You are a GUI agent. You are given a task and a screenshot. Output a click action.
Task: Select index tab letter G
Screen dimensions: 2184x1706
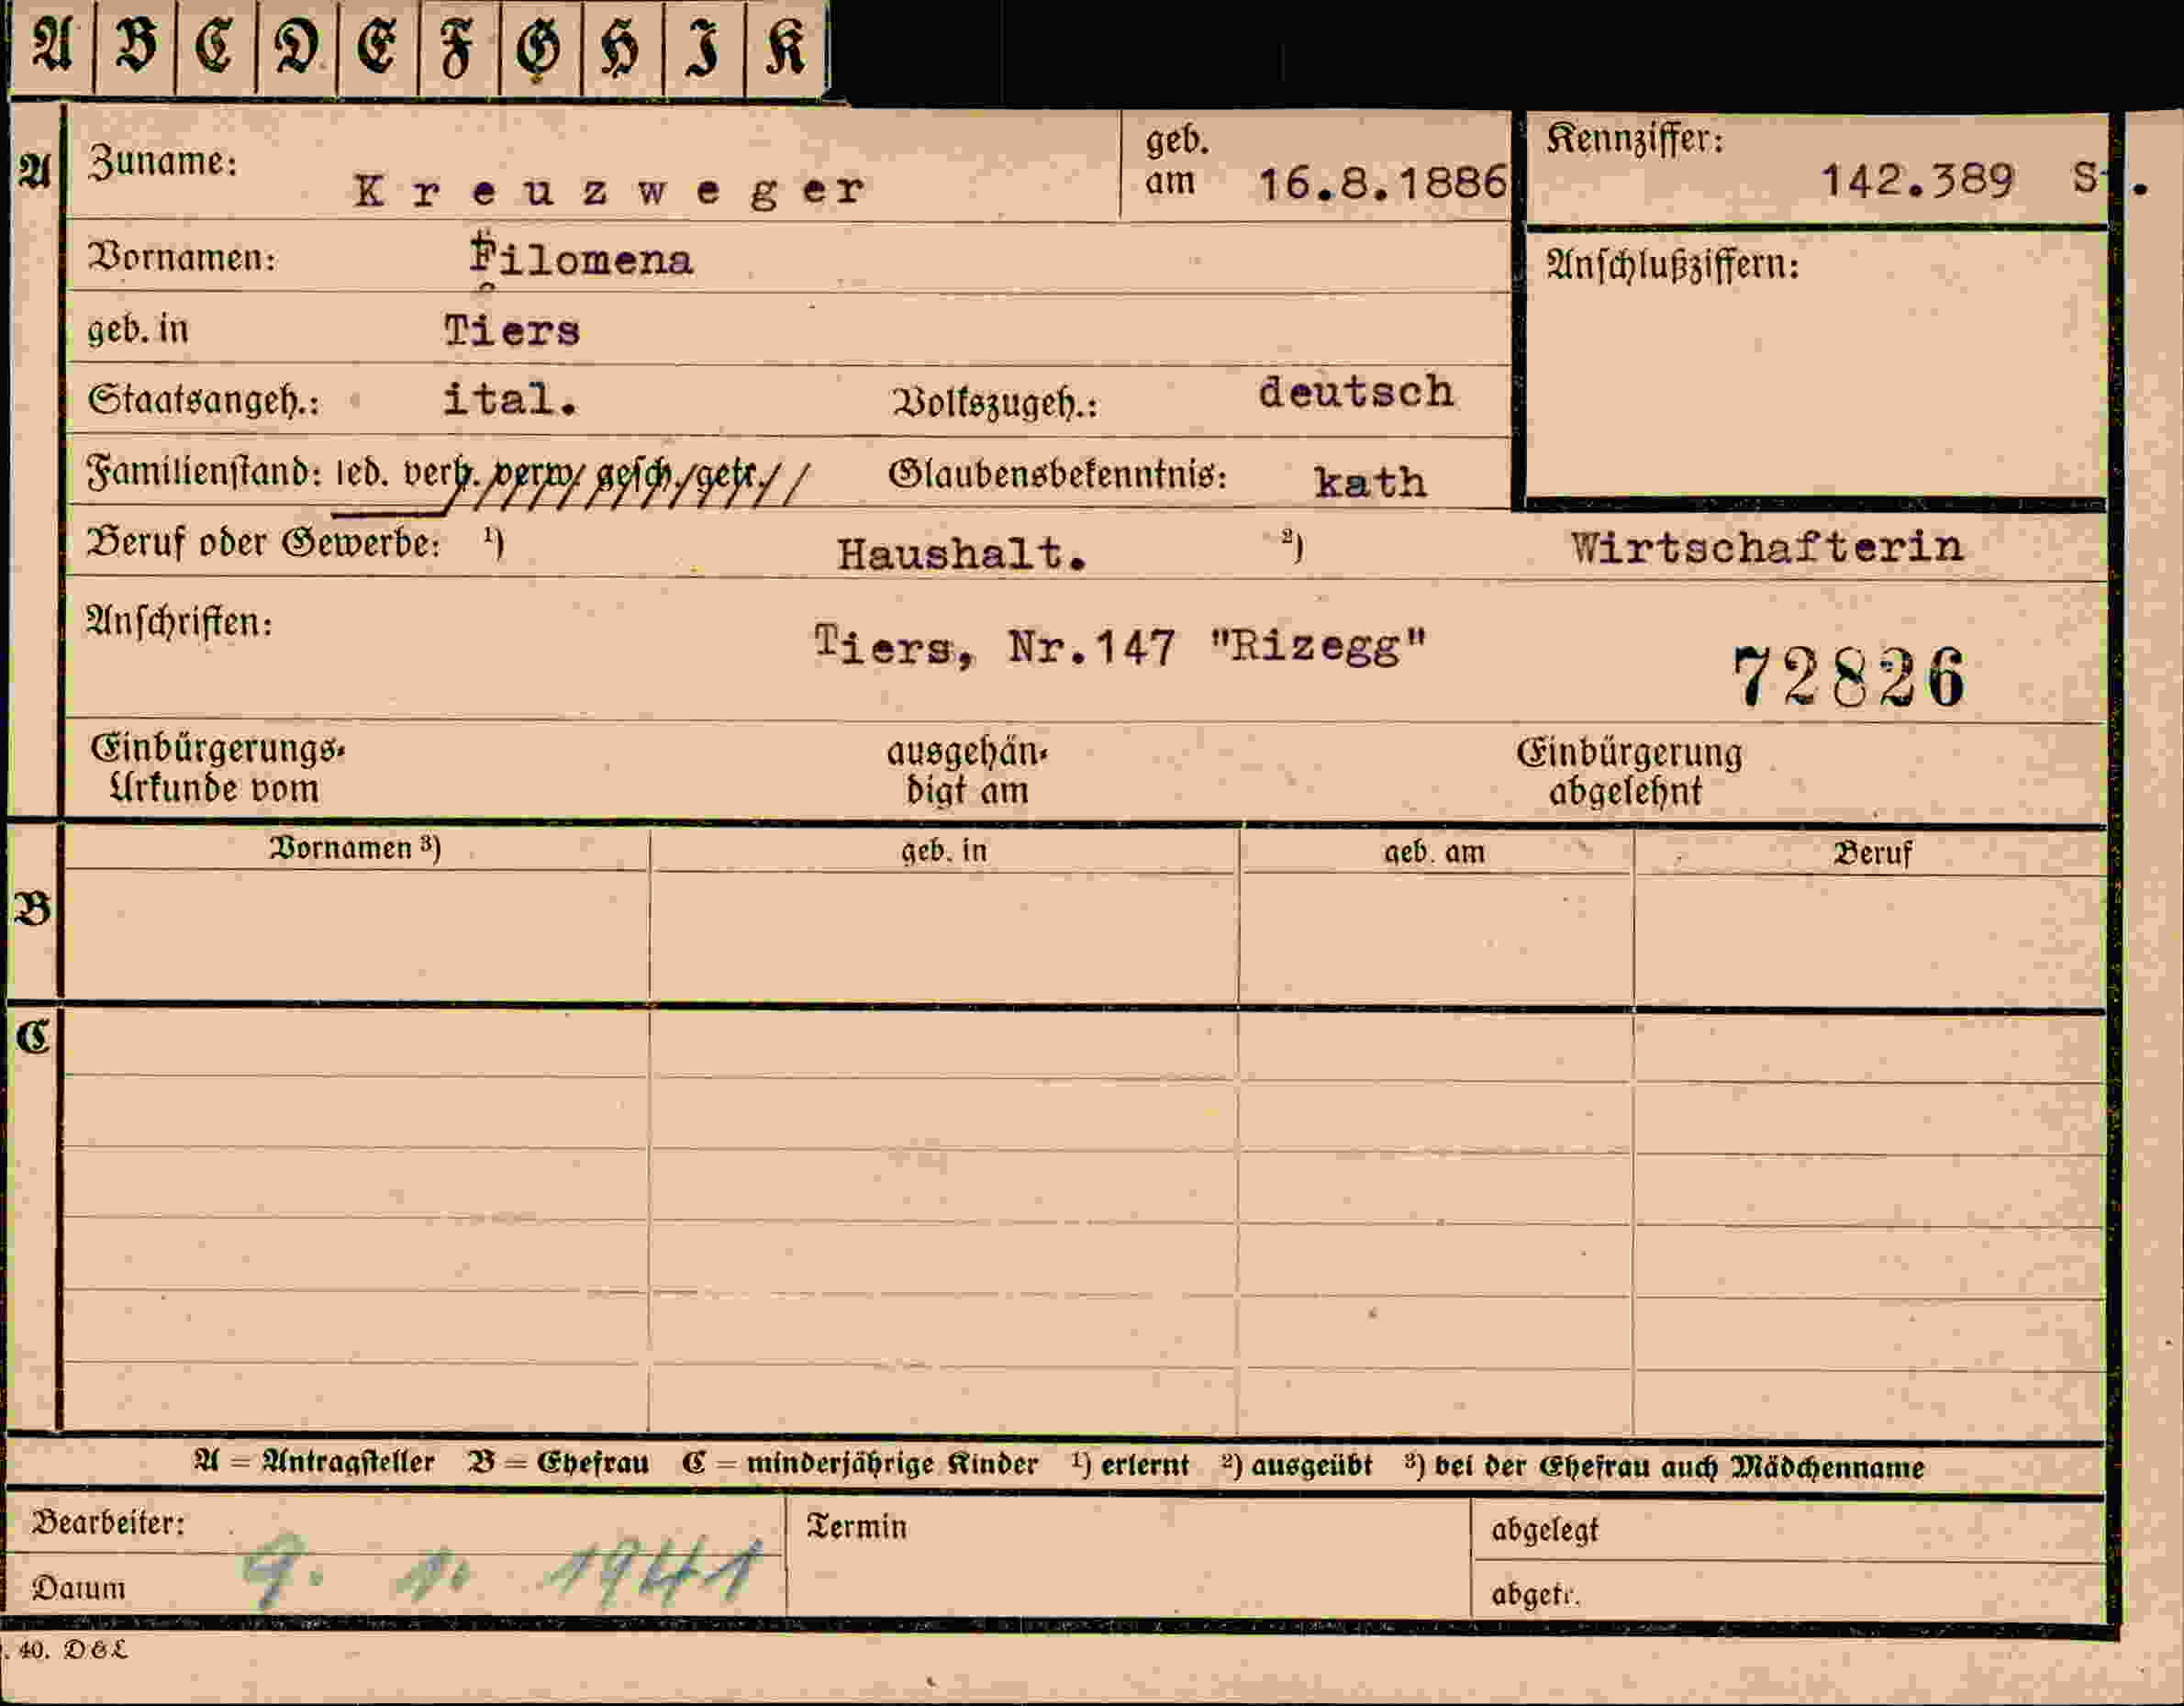[540, 46]
